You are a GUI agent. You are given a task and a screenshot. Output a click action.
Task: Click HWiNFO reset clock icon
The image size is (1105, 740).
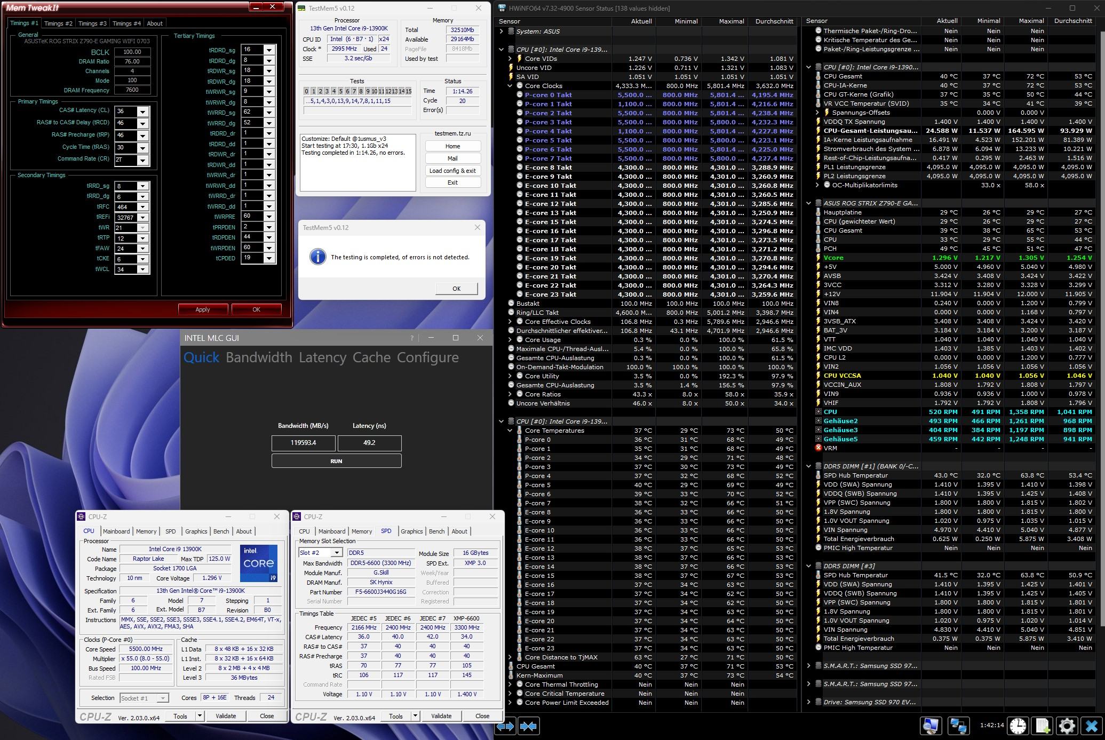[1018, 726]
